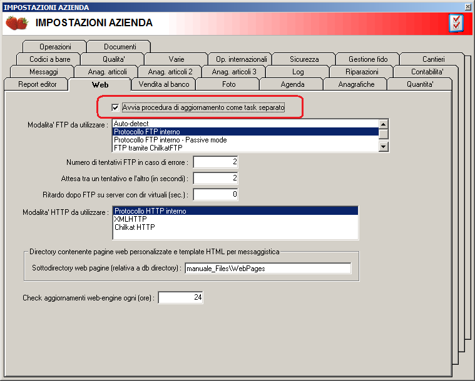Click the 'Check aggiornamenti web-engine' hours field
The width and height of the screenshot is (475, 381).
point(180,297)
